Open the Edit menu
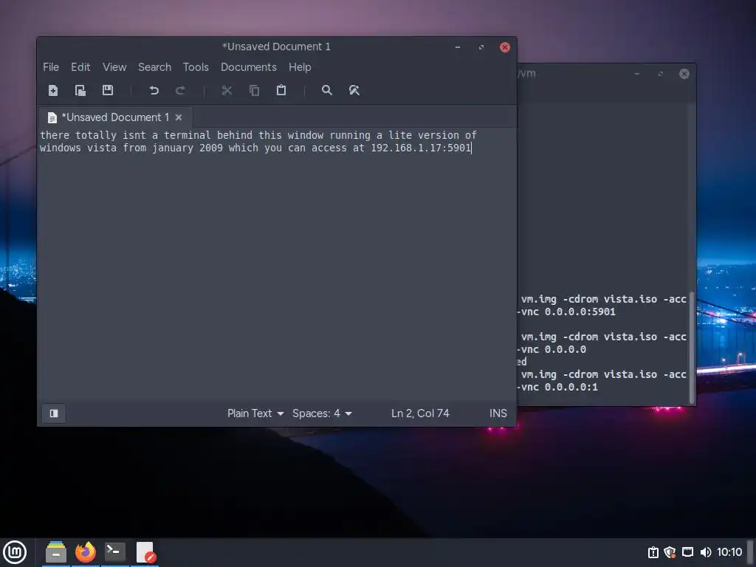Screen dimensions: 756x567 click(80, 67)
